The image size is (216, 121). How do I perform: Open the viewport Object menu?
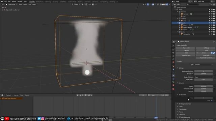click(x=34, y=4)
